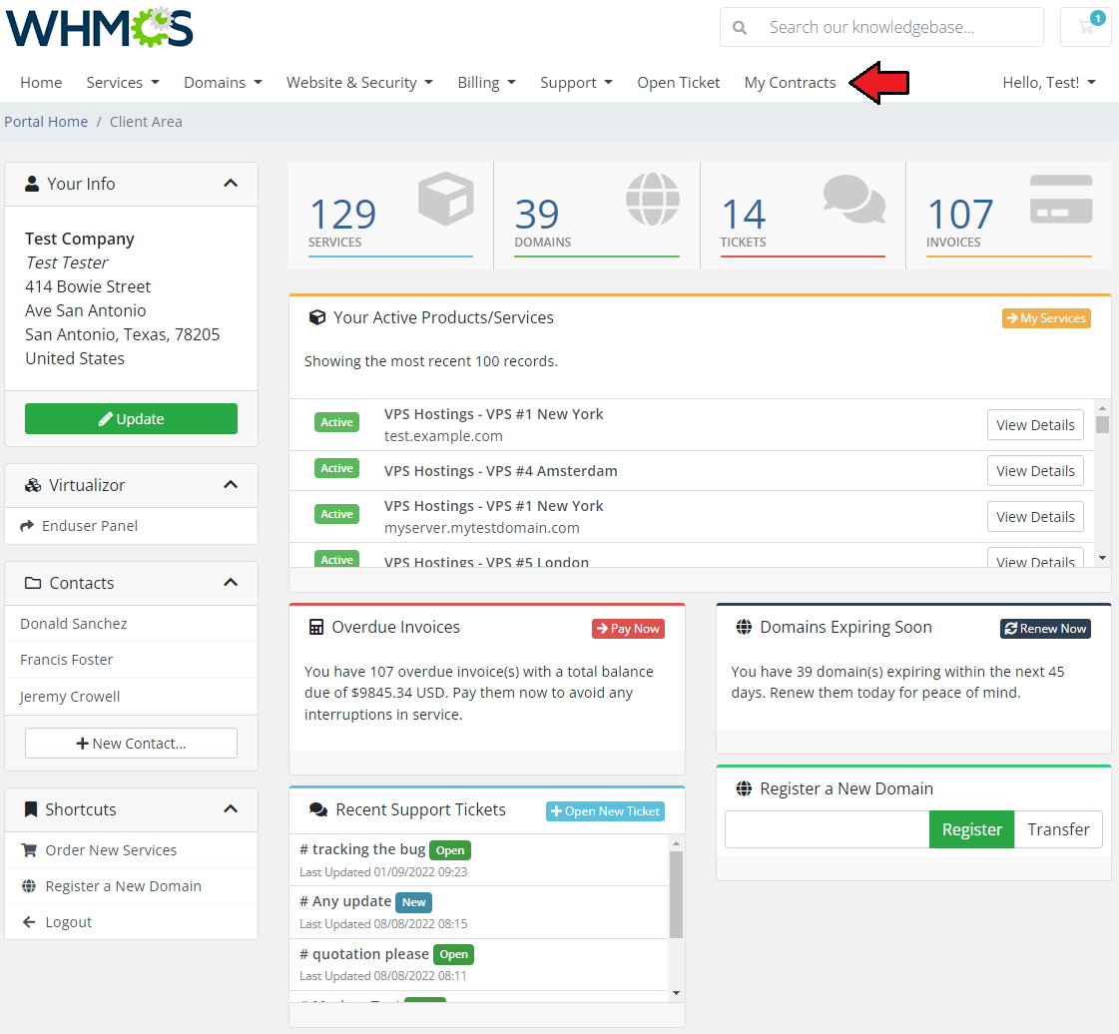Collapse the Shortcuts panel chevron
Viewport: 1119px width, 1034px height.
tap(231, 809)
